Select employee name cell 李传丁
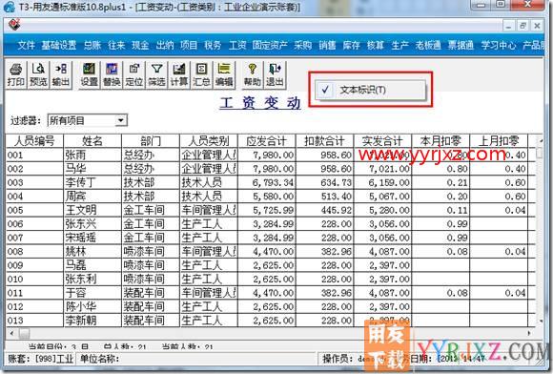553x374 pixels. click(x=92, y=182)
